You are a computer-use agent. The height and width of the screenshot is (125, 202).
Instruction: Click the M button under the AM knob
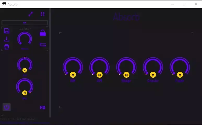click(99, 75)
